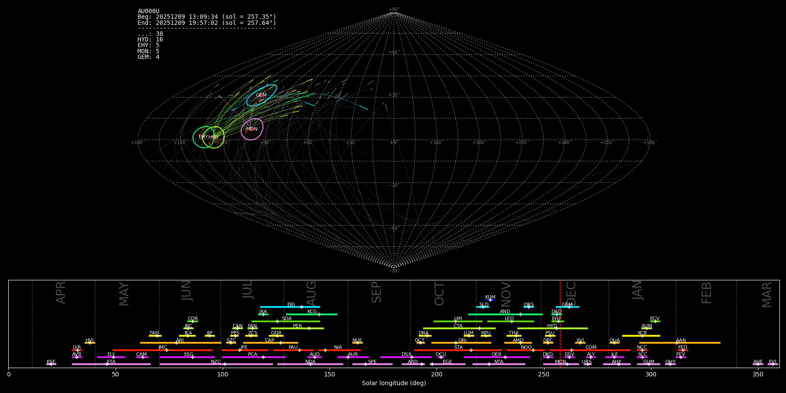786x393 pixels.
Task: Click the JMC red bar
Action: click(163, 350)
